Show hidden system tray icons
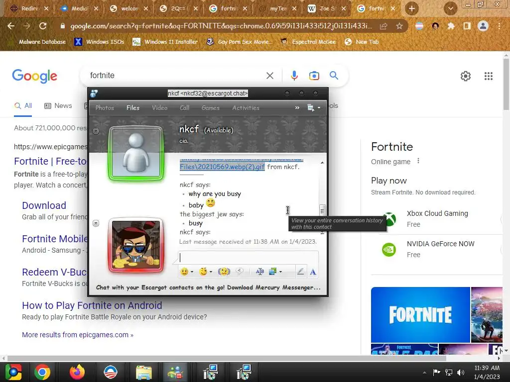510x382 pixels. click(424, 372)
